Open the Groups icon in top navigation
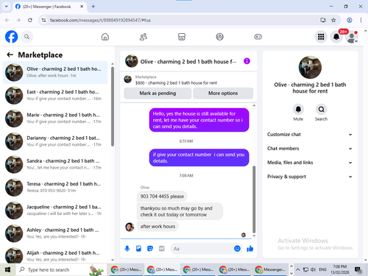 coord(219,37)
